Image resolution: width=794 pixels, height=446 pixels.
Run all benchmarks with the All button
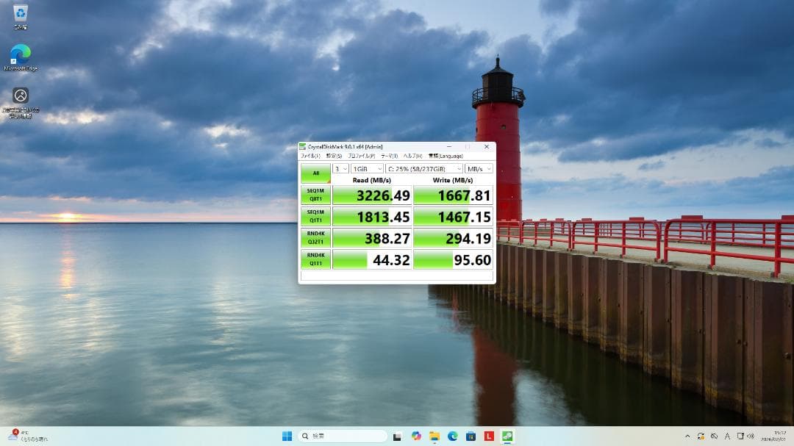(315, 172)
